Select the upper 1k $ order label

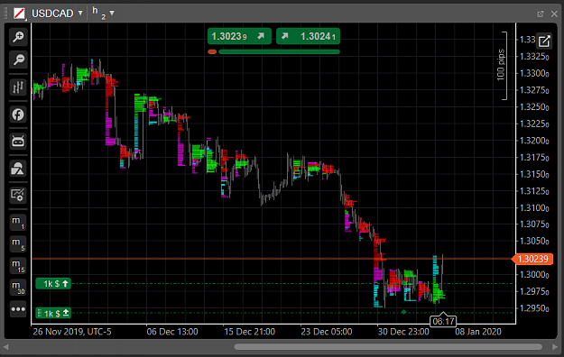click(x=53, y=284)
